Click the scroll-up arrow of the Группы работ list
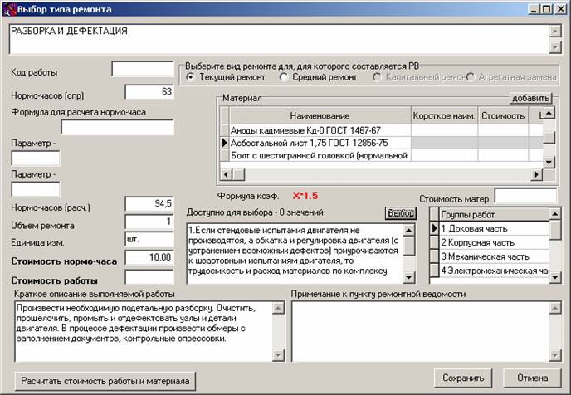This screenshot has width=571, height=395. (554, 214)
